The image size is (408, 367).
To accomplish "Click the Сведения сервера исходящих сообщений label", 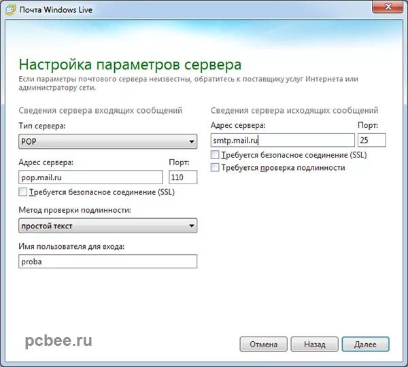I will tap(294, 110).
